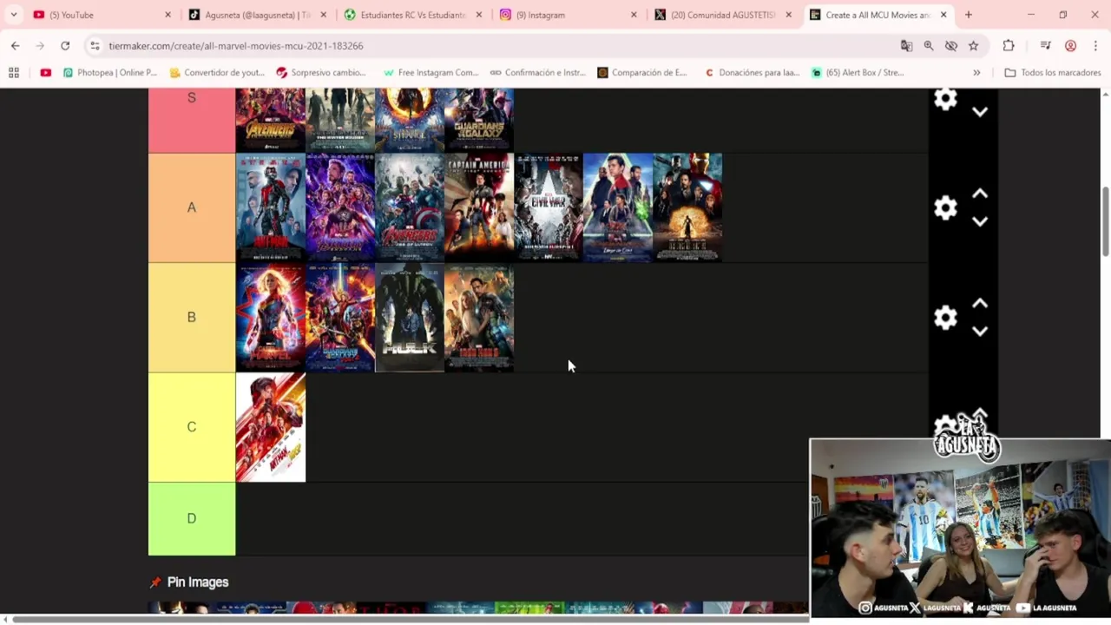1111x625 pixels.
Task: Close the YouTube tab
Action: pos(168,15)
